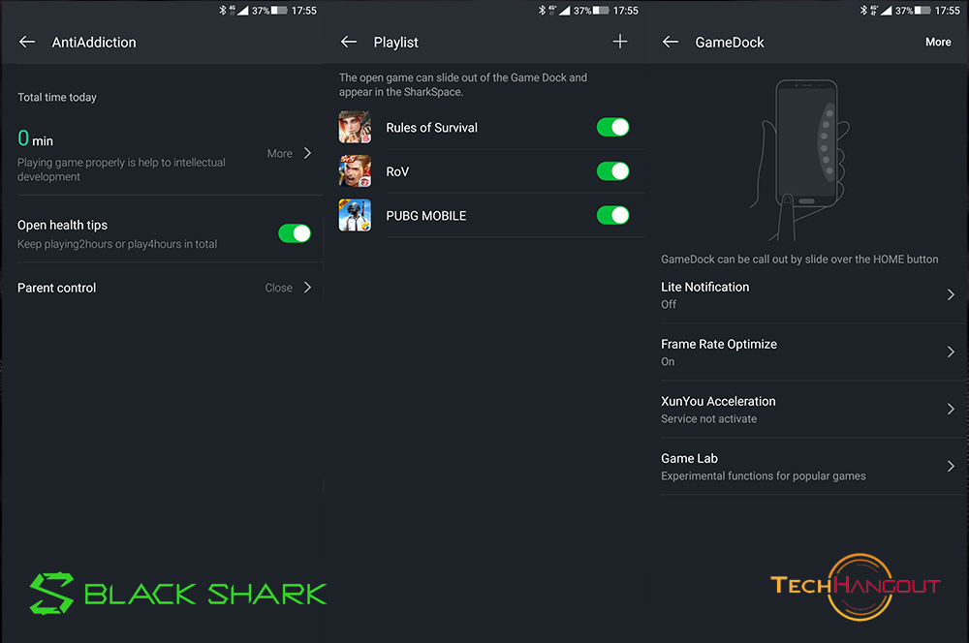This screenshot has width=969, height=643.
Task: Go back from Playlist screen
Action: tap(349, 42)
